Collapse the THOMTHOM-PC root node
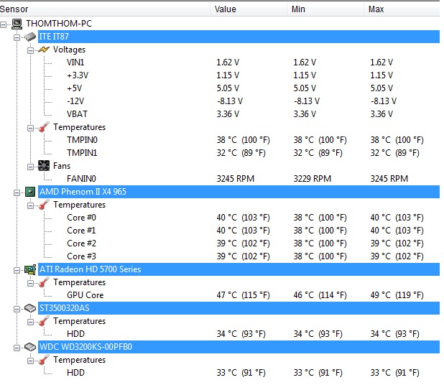This screenshot has height=385, width=444. (x=4, y=24)
